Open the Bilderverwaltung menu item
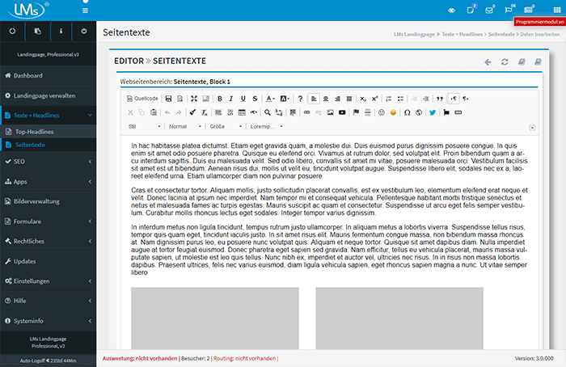The image size is (566, 367). coord(48,201)
